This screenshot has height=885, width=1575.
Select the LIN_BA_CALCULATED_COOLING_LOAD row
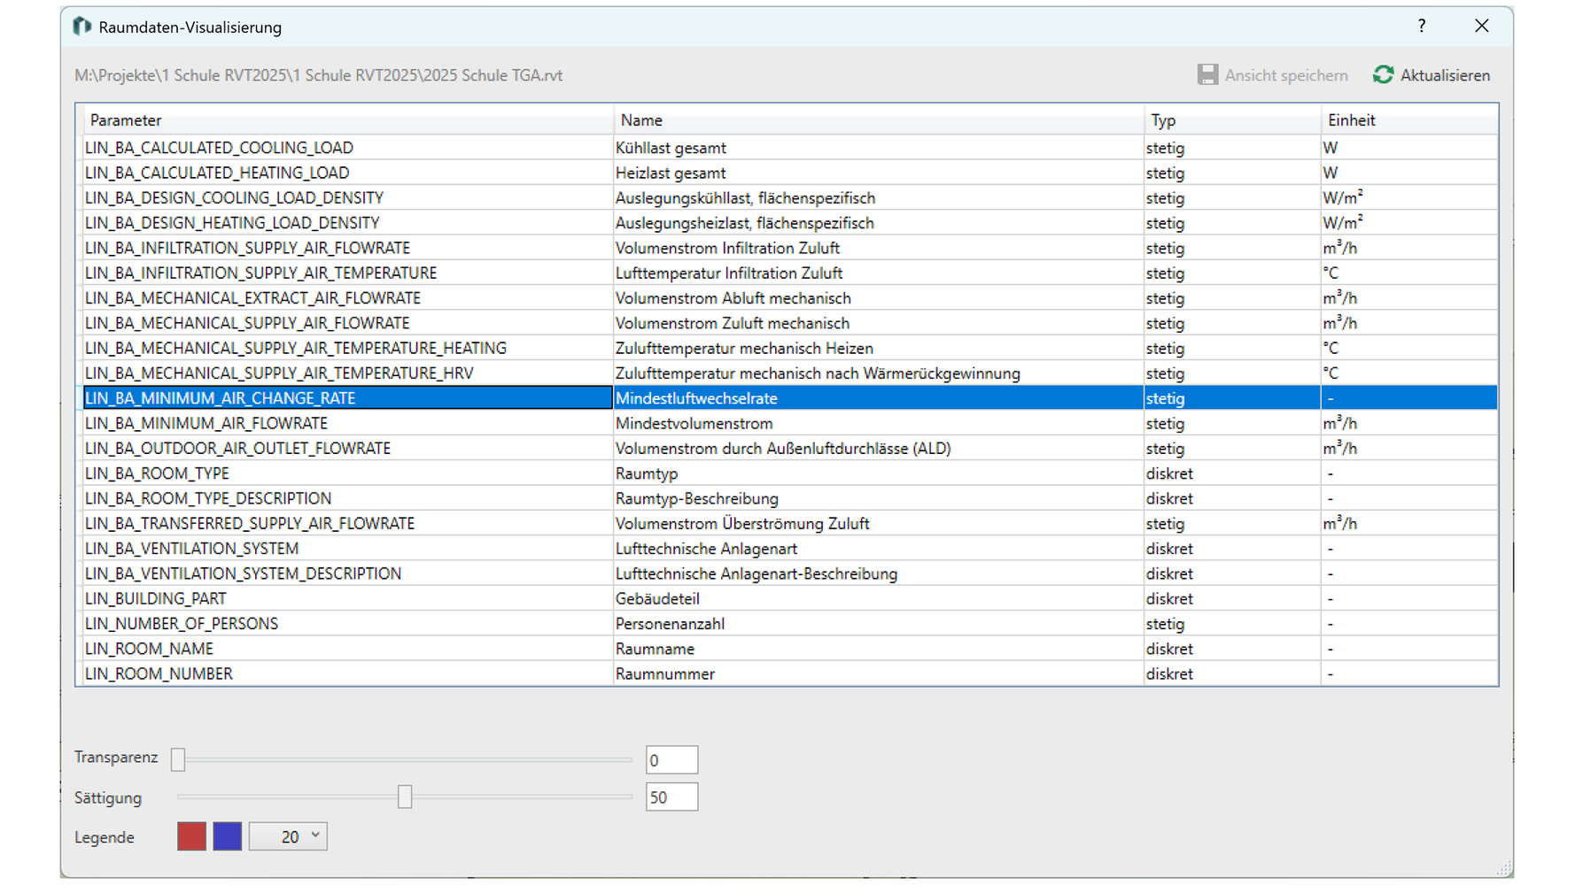[219, 148]
